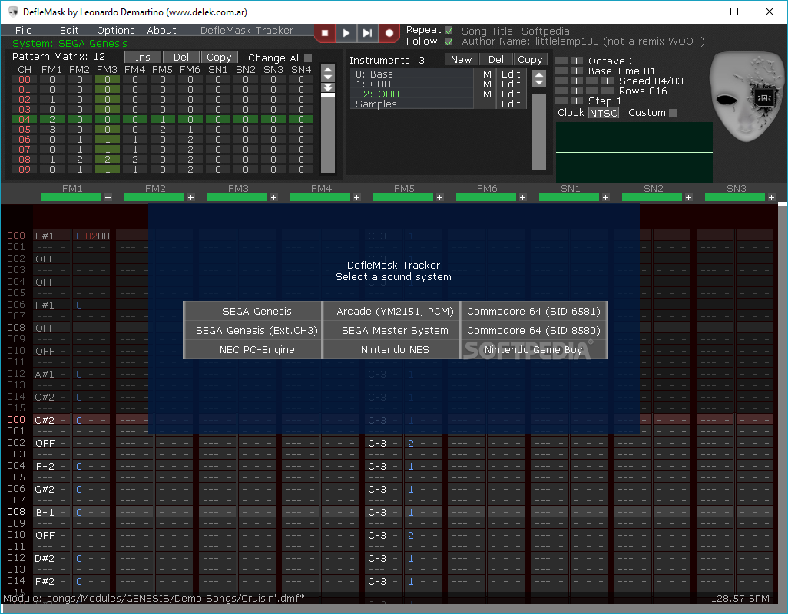Image resolution: width=788 pixels, height=614 pixels.
Task: Expand FM6 channel columns with plus icon
Action: (523, 198)
